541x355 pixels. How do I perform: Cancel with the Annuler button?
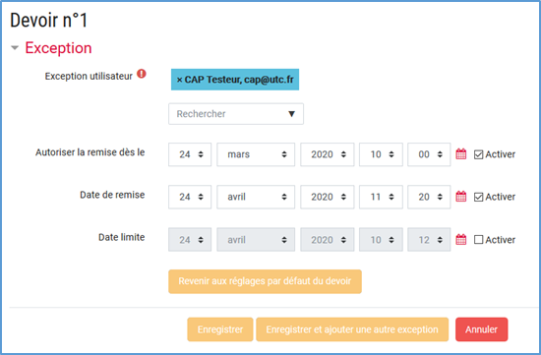(481, 329)
